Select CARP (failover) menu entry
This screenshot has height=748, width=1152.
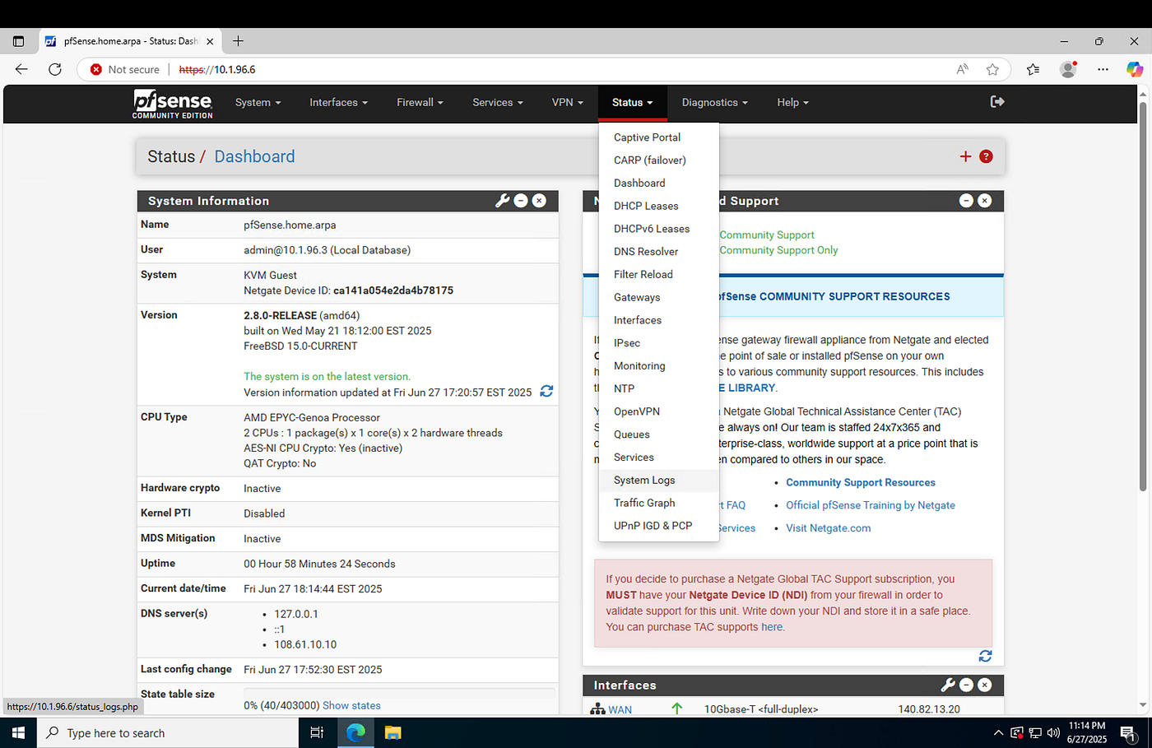[658, 160]
